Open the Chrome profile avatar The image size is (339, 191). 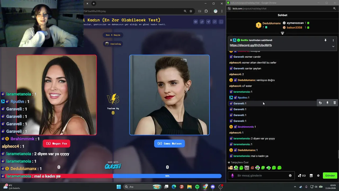pyautogui.click(x=215, y=11)
